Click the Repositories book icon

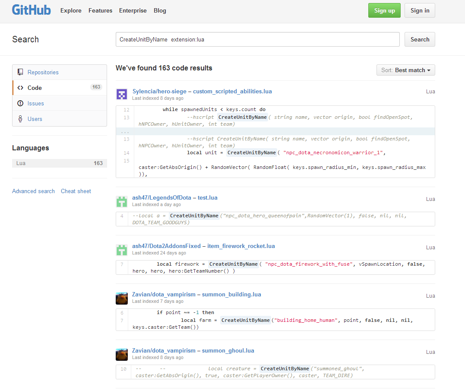coord(20,72)
